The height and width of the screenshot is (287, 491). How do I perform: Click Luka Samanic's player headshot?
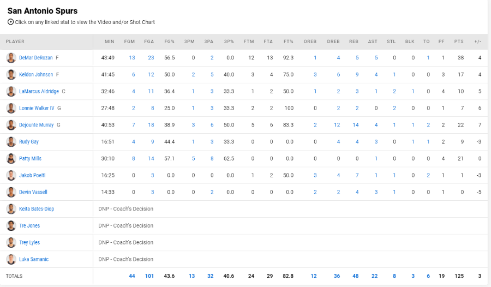point(11,259)
